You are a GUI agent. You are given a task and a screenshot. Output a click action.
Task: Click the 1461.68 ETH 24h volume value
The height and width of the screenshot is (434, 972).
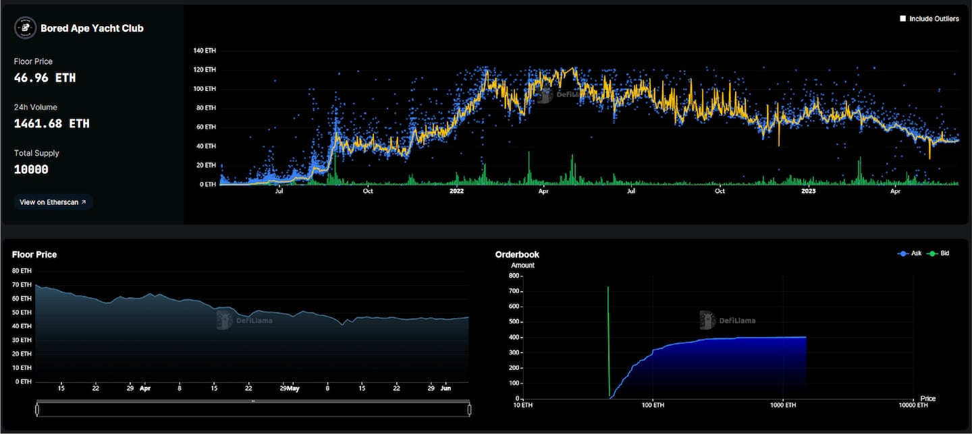click(x=51, y=124)
